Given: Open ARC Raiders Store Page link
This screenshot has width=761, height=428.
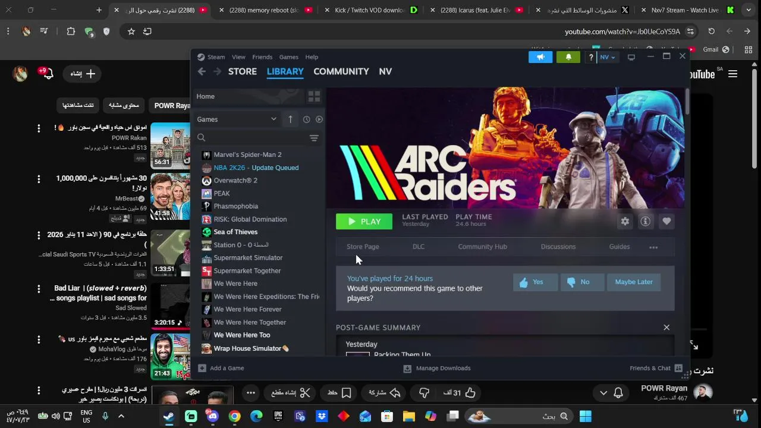Looking at the screenshot, I should (x=363, y=247).
